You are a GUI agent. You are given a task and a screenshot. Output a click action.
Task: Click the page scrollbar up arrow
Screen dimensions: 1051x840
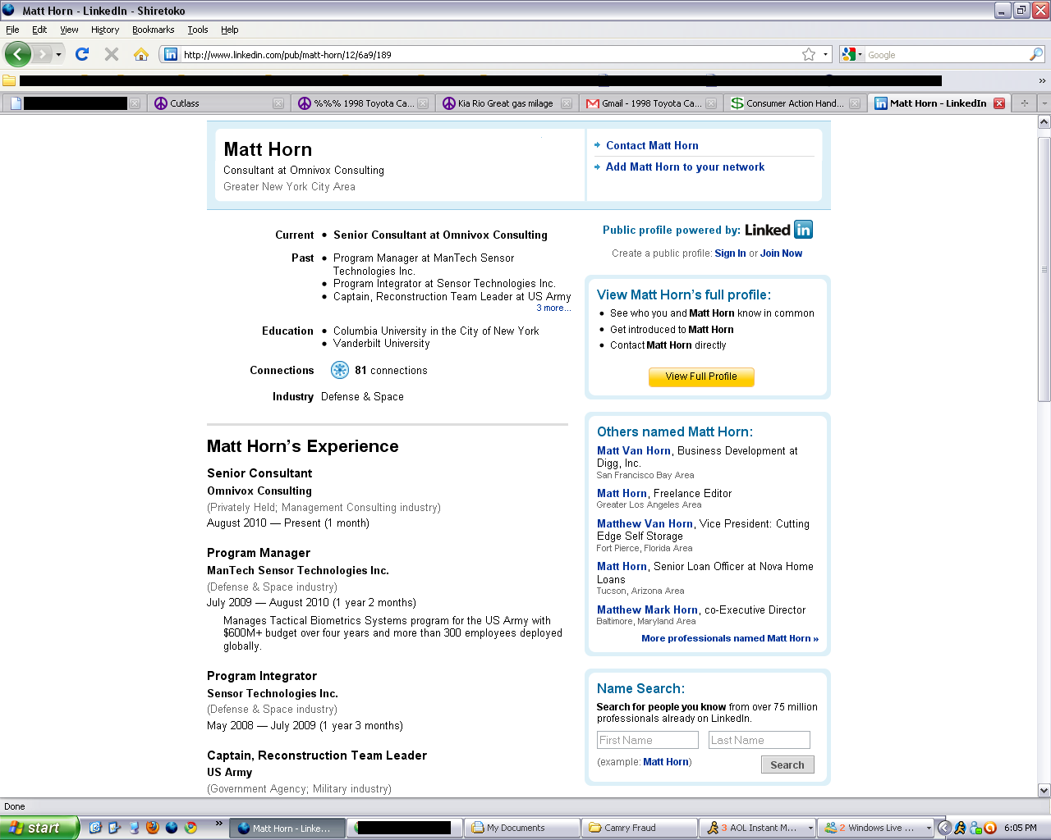(x=1044, y=121)
